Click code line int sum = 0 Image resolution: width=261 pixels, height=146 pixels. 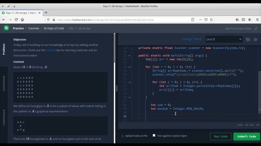point(161,105)
